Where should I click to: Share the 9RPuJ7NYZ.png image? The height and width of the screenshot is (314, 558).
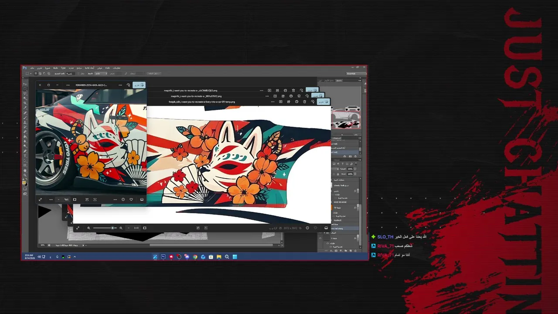[x=283, y=96]
